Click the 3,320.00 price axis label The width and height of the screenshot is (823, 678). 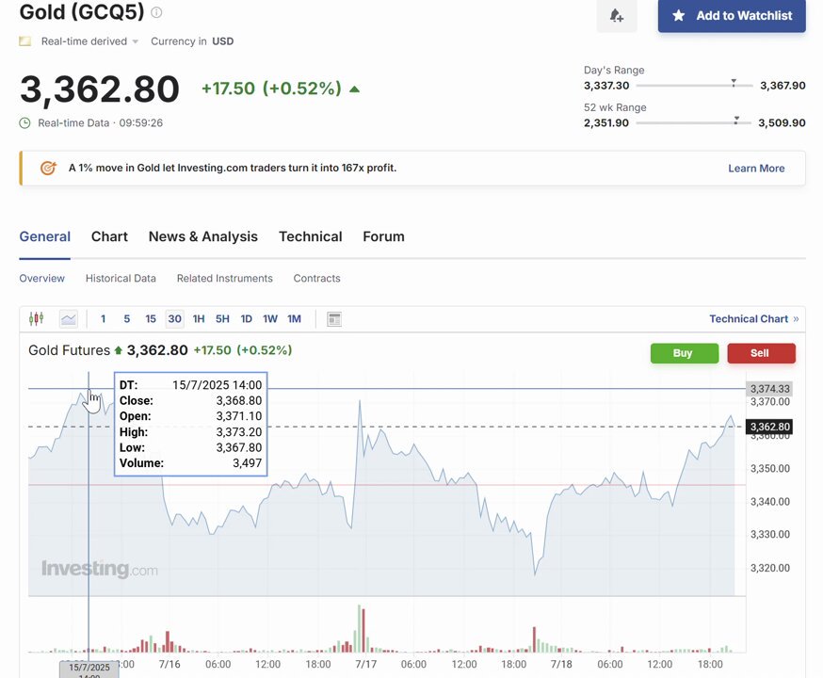770,568
